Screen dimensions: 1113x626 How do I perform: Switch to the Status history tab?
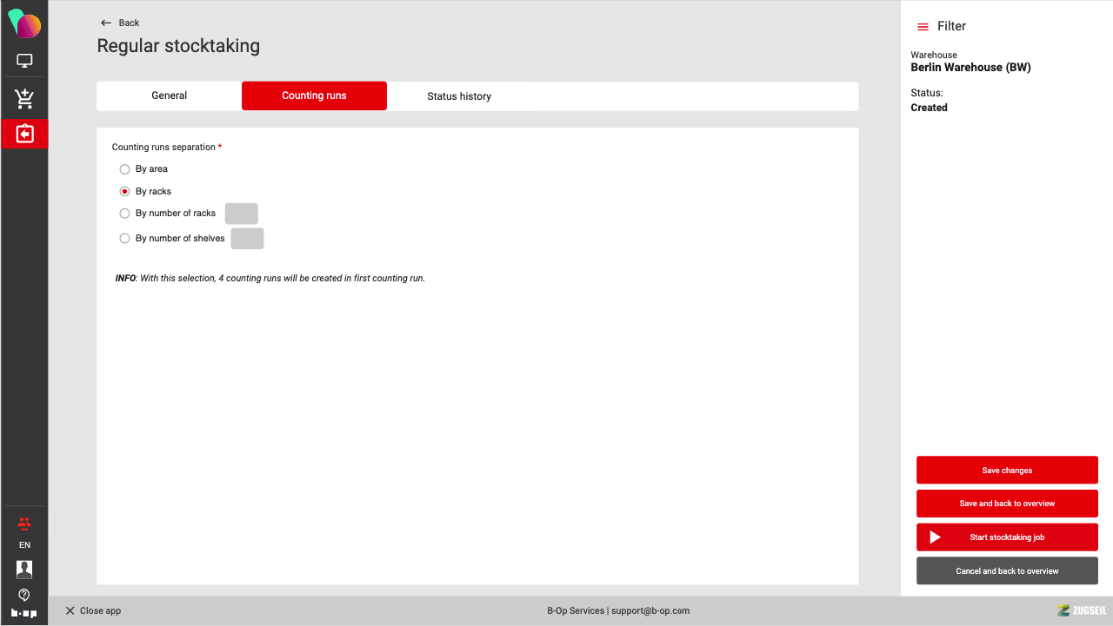pyautogui.click(x=458, y=96)
